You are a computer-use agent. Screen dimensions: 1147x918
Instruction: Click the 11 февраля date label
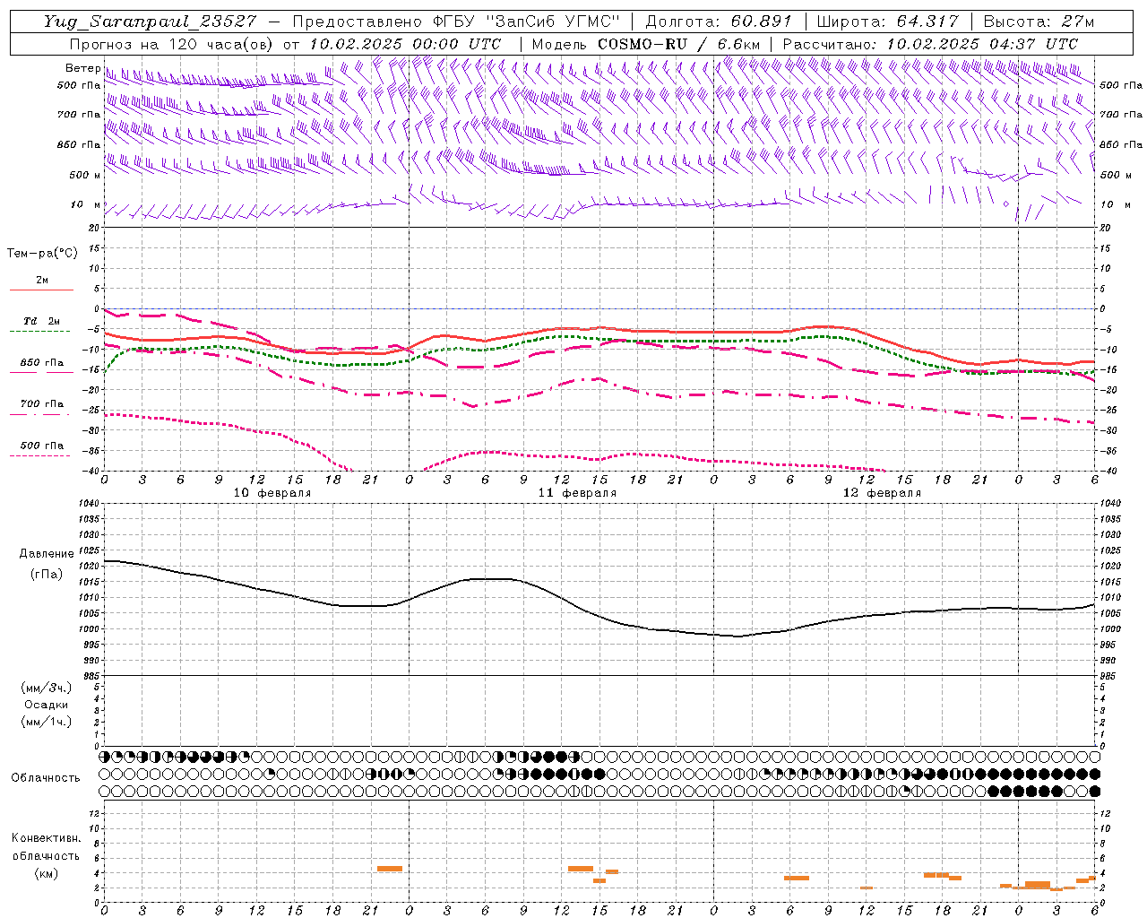[577, 493]
